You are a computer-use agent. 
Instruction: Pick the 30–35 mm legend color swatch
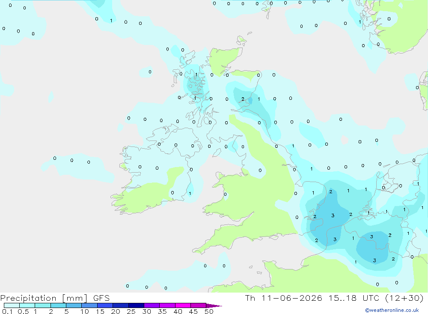(x=152, y=305)
